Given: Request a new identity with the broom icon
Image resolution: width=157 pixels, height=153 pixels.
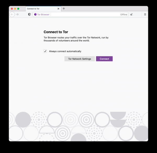Looking at the screenshot, I should click(x=131, y=14).
